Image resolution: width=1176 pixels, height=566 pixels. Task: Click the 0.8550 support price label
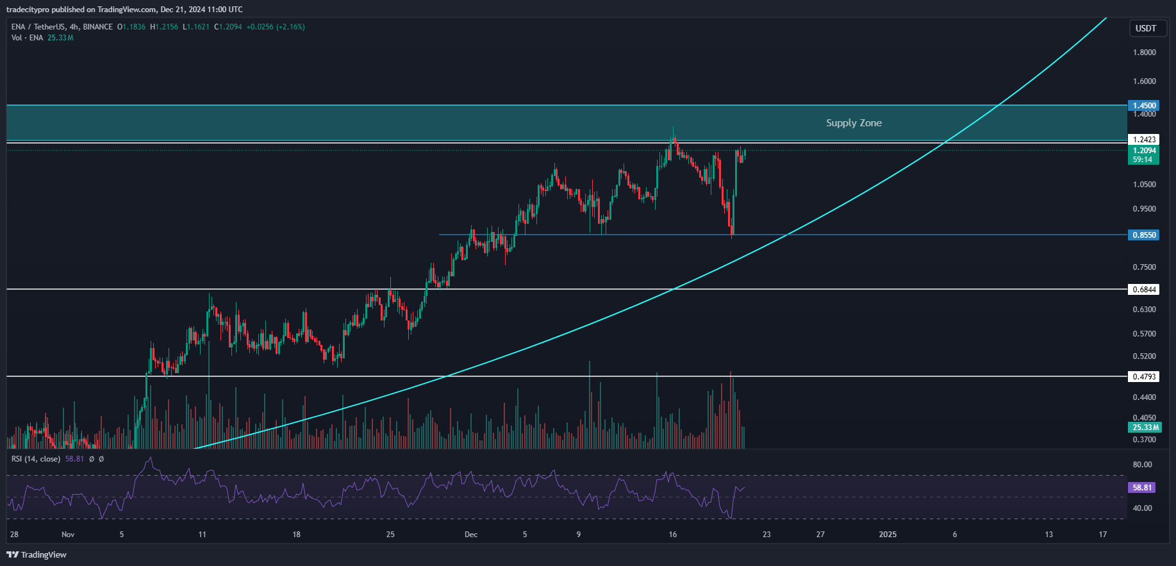1144,235
